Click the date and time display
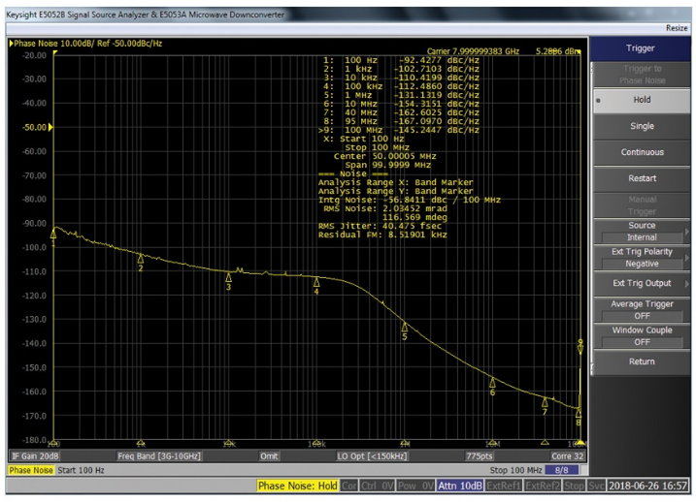 click(x=647, y=486)
